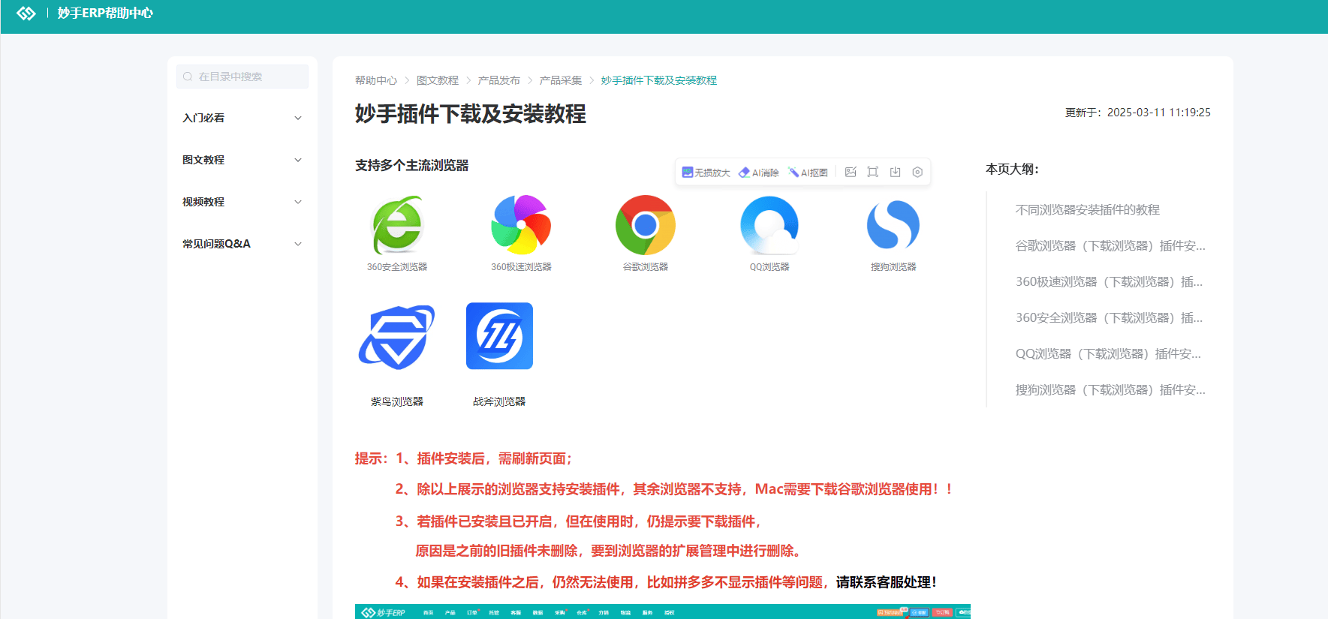Open the hexagon settings icon in the floating toolbar
The width and height of the screenshot is (1328, 619).
(917, 172)
